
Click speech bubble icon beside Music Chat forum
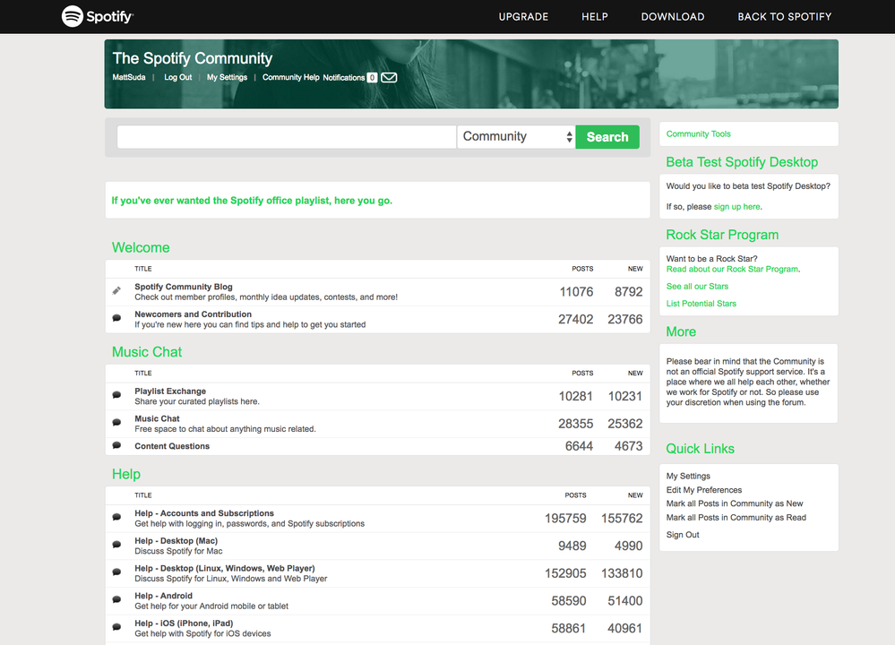tap(116, 423)
